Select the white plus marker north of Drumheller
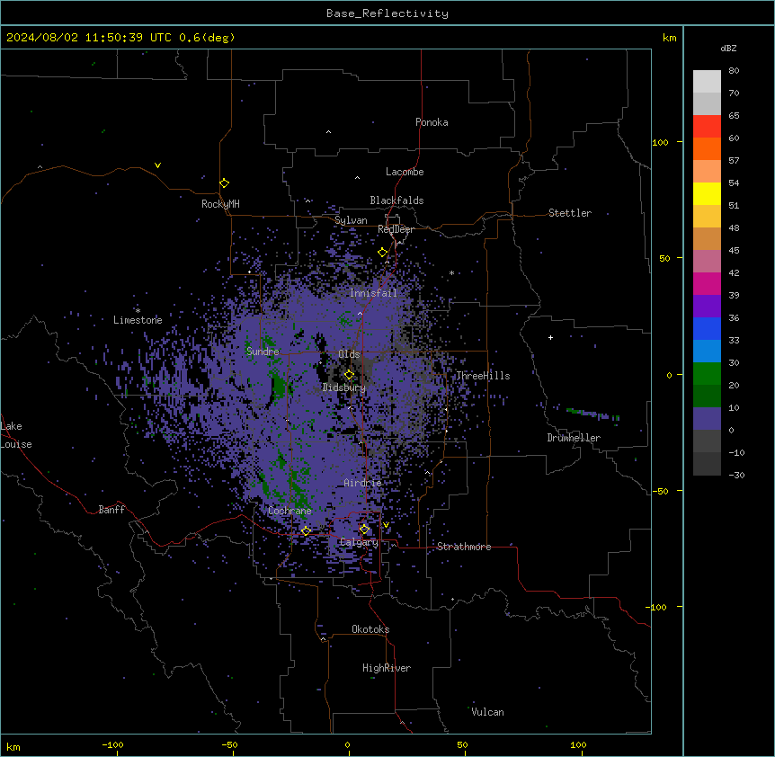 [x=550, y=337]
